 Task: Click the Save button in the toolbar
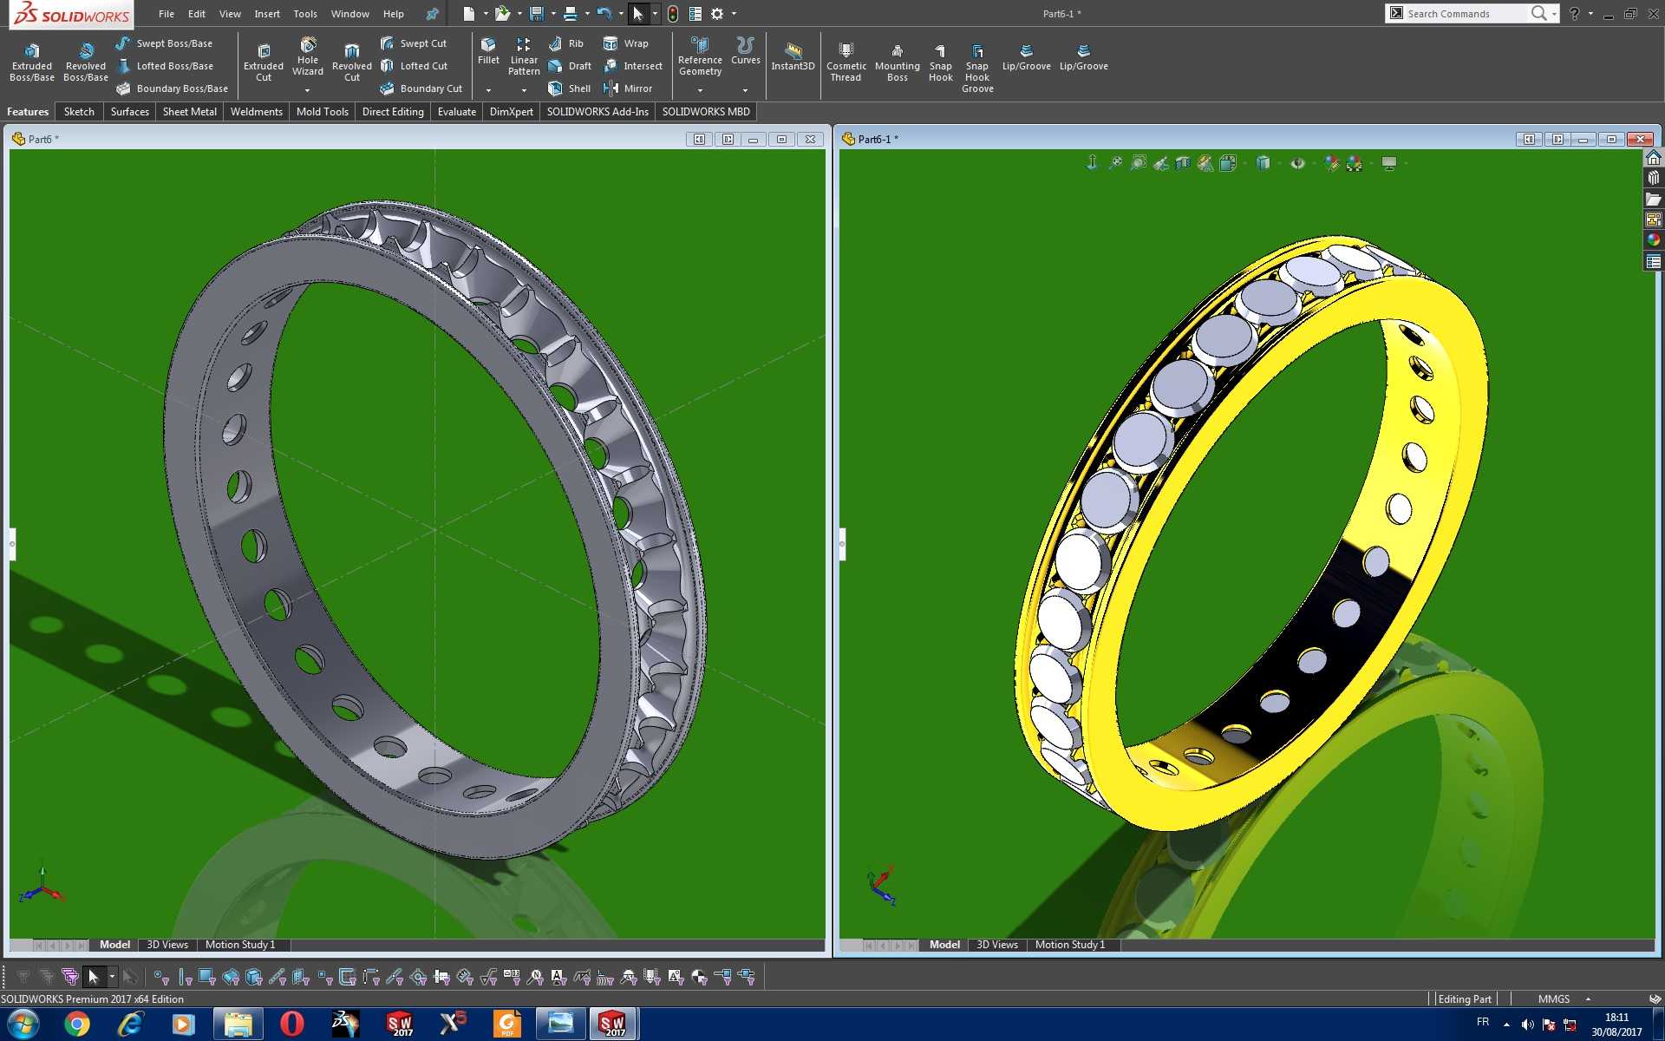pyautogui.click(x=537, y=14)
